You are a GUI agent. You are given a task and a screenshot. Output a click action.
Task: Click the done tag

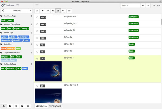coord(4,29)
